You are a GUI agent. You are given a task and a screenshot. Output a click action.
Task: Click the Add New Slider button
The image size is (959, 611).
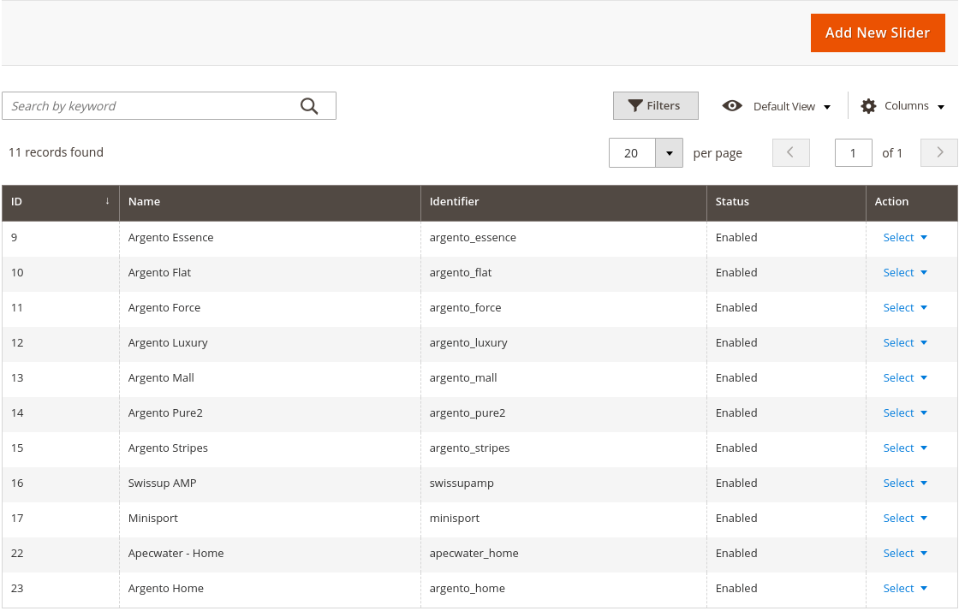click(x=878, y=33)
